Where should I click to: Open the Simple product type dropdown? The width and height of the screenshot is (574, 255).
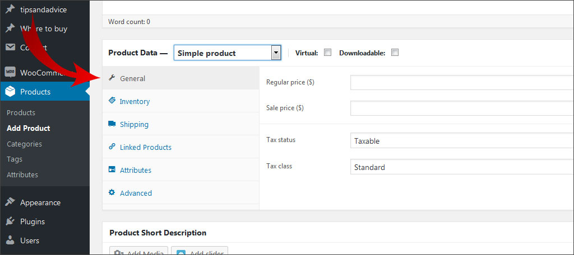click(x=226, y=53)
